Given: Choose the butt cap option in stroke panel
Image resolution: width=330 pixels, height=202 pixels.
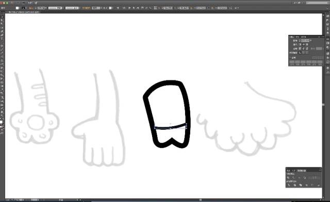Looking at the screenshot, I should pos(300,45).
